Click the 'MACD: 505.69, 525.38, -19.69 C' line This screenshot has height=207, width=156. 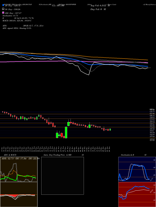(17, 21)
